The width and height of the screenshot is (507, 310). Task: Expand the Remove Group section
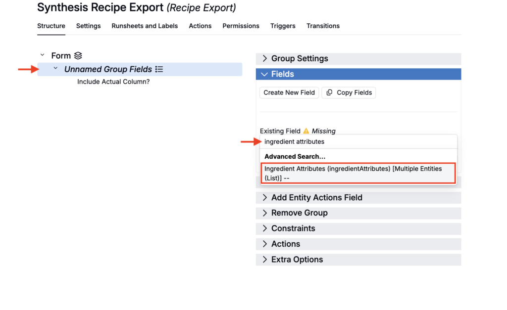265,213
